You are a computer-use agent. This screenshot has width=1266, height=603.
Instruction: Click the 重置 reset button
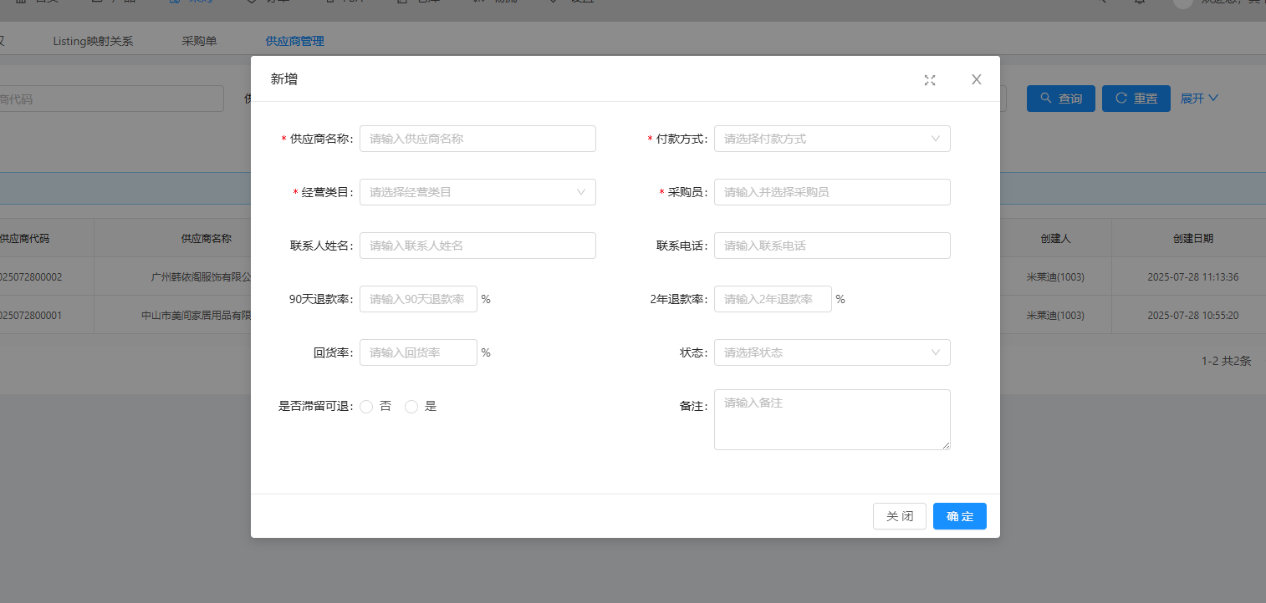(x=1136, y=99)
